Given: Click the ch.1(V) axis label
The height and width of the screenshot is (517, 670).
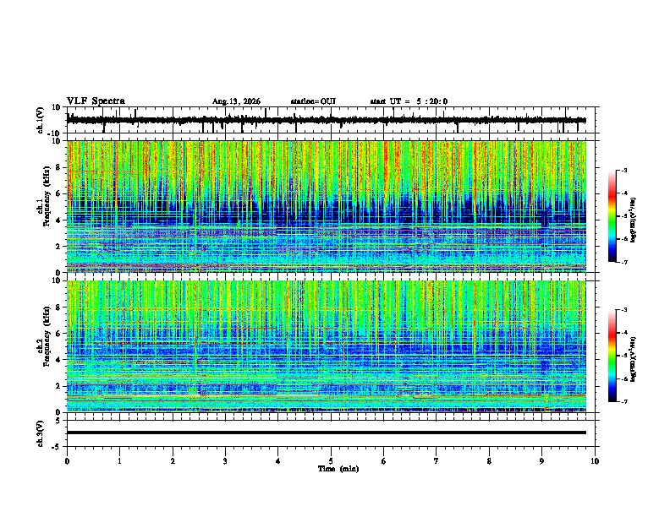Looking at the screenshot, I should [x=41, y=120].
